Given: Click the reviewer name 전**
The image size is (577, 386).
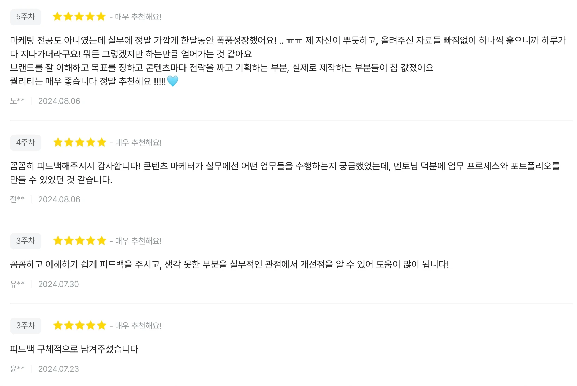Looking at the screenshot, I should click(17, 199).
